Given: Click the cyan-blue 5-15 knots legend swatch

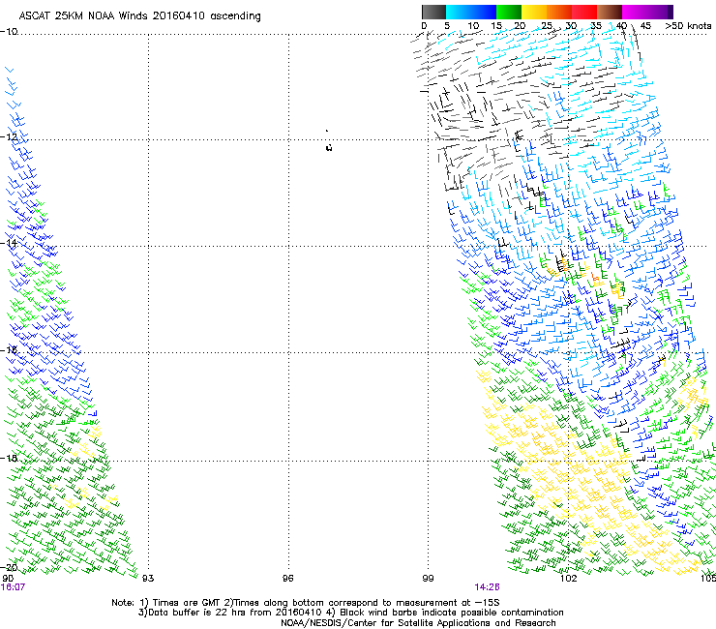Looking at the screenshot, I should [x=471, y=12].
